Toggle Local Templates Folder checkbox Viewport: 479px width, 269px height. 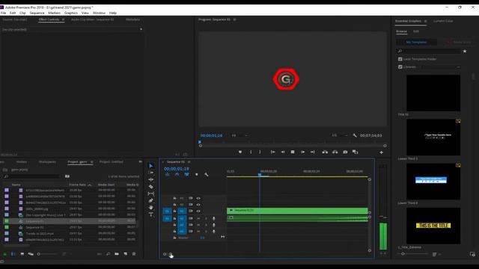[x=400, y=59]
